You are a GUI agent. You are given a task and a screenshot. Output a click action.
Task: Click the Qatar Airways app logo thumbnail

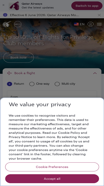[14, 6]
